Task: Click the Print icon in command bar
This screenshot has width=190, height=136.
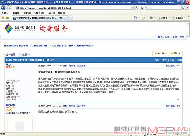Action: [x=151, y=18]
